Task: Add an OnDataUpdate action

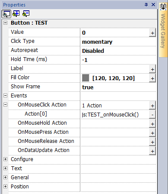Action: click(152, 151)
